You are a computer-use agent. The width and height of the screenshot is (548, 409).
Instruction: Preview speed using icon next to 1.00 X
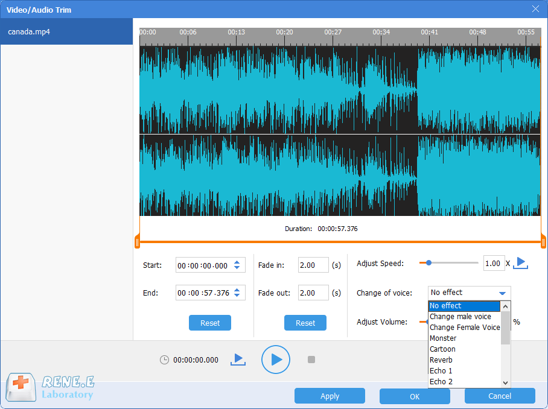[x=520, y=263]
